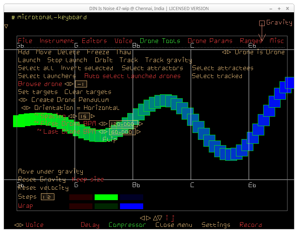Click the right arrow after Spacing value
298x233 pixels.
tap(93, 116)
